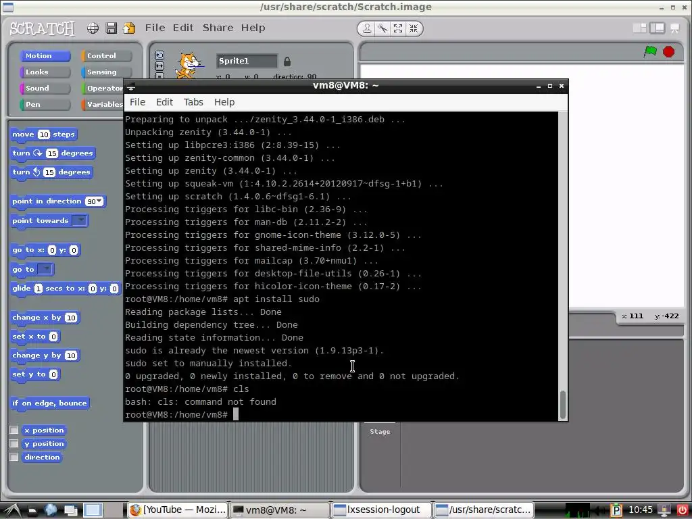Viewport: 692px width, 519px height.
Task: Open the LXDE start menu icon
Action: (x=12, y=510)
